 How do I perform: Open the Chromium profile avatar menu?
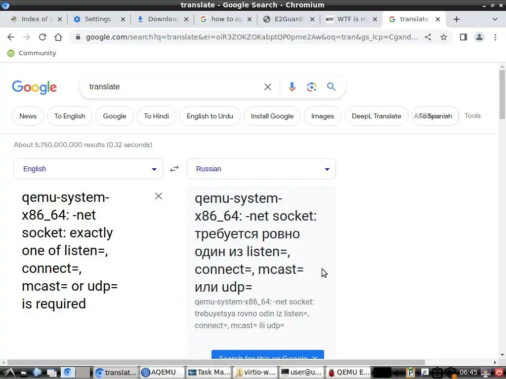pyautogui.click(x=479, y=37)
